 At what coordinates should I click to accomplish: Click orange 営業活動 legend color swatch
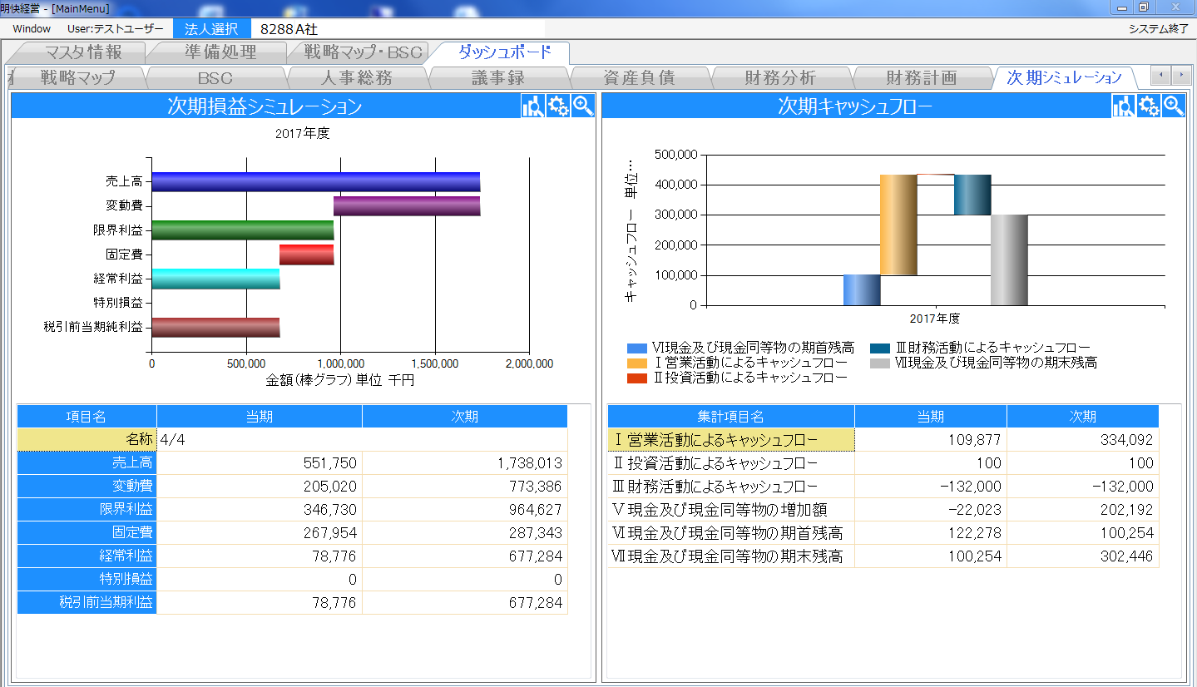(x=636, y=363)
